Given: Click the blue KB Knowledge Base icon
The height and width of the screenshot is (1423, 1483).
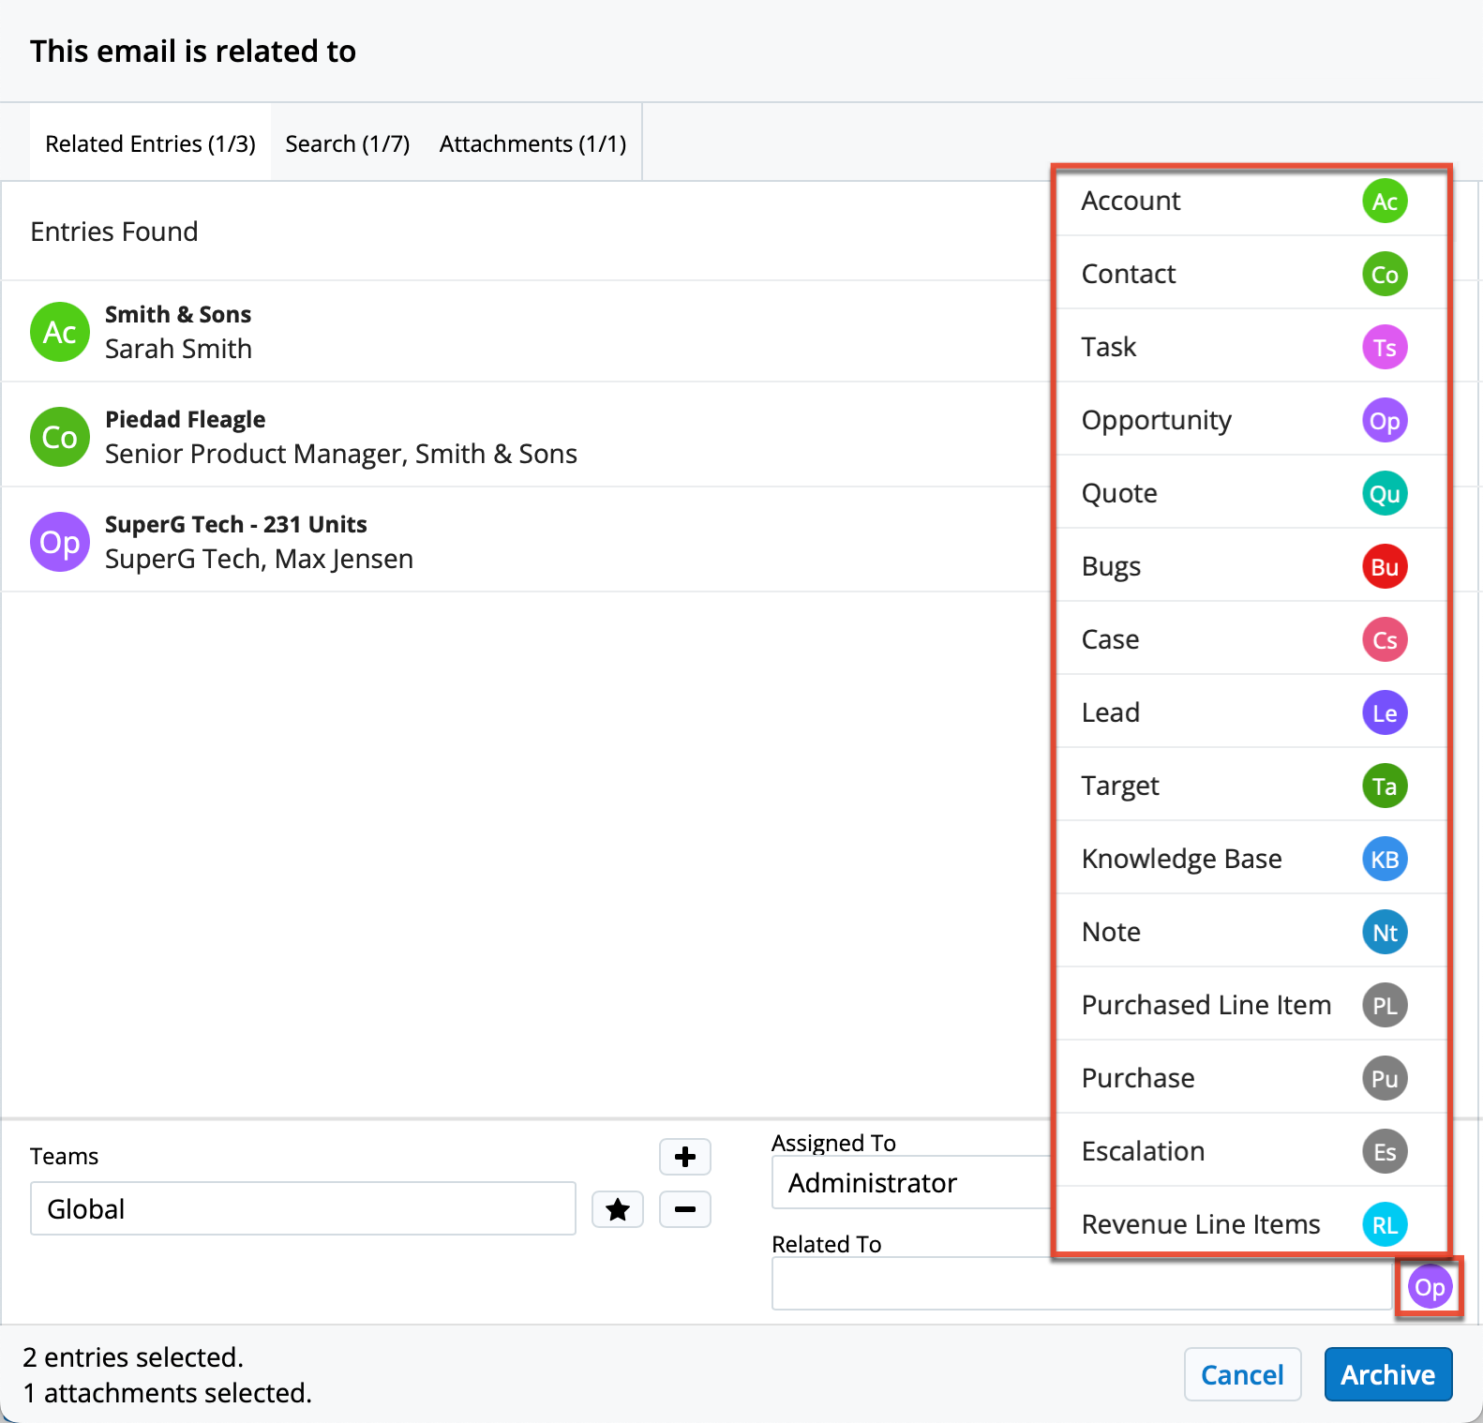Looking at the screenshot, I should click(1385, 859).
